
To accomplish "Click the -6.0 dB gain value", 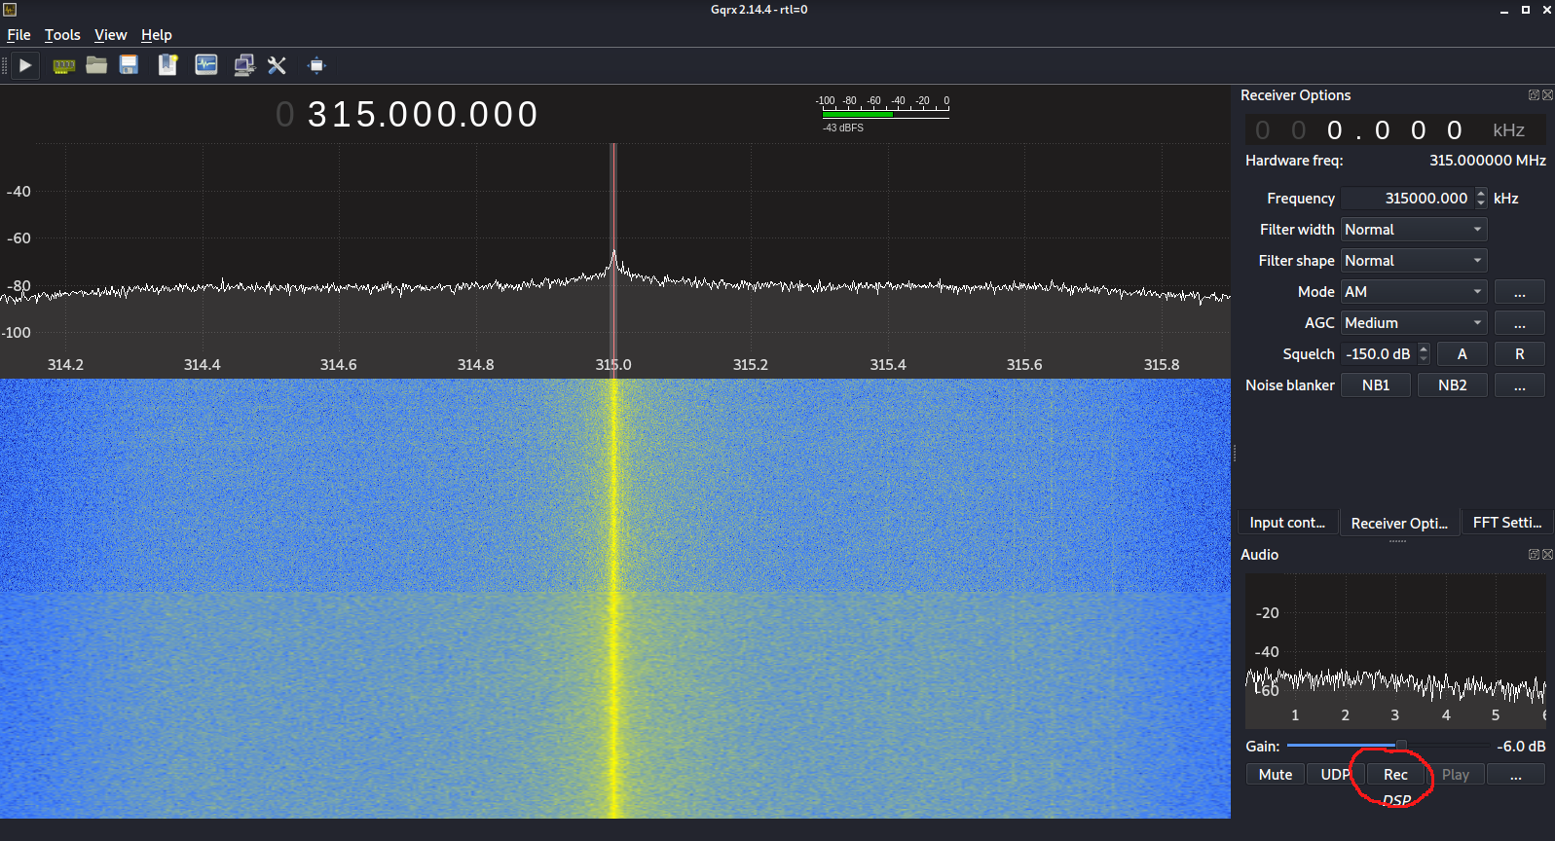I will point(1521,747).
